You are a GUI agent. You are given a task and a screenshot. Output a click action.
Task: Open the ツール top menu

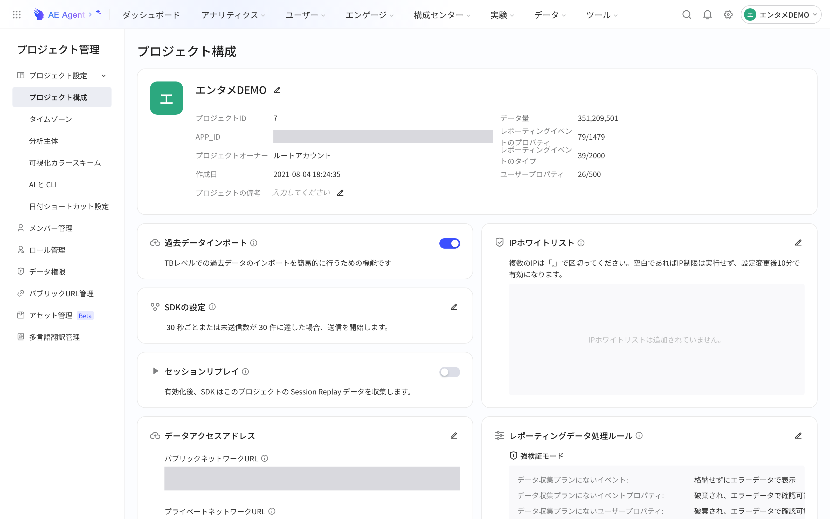[x=601, y=15]
